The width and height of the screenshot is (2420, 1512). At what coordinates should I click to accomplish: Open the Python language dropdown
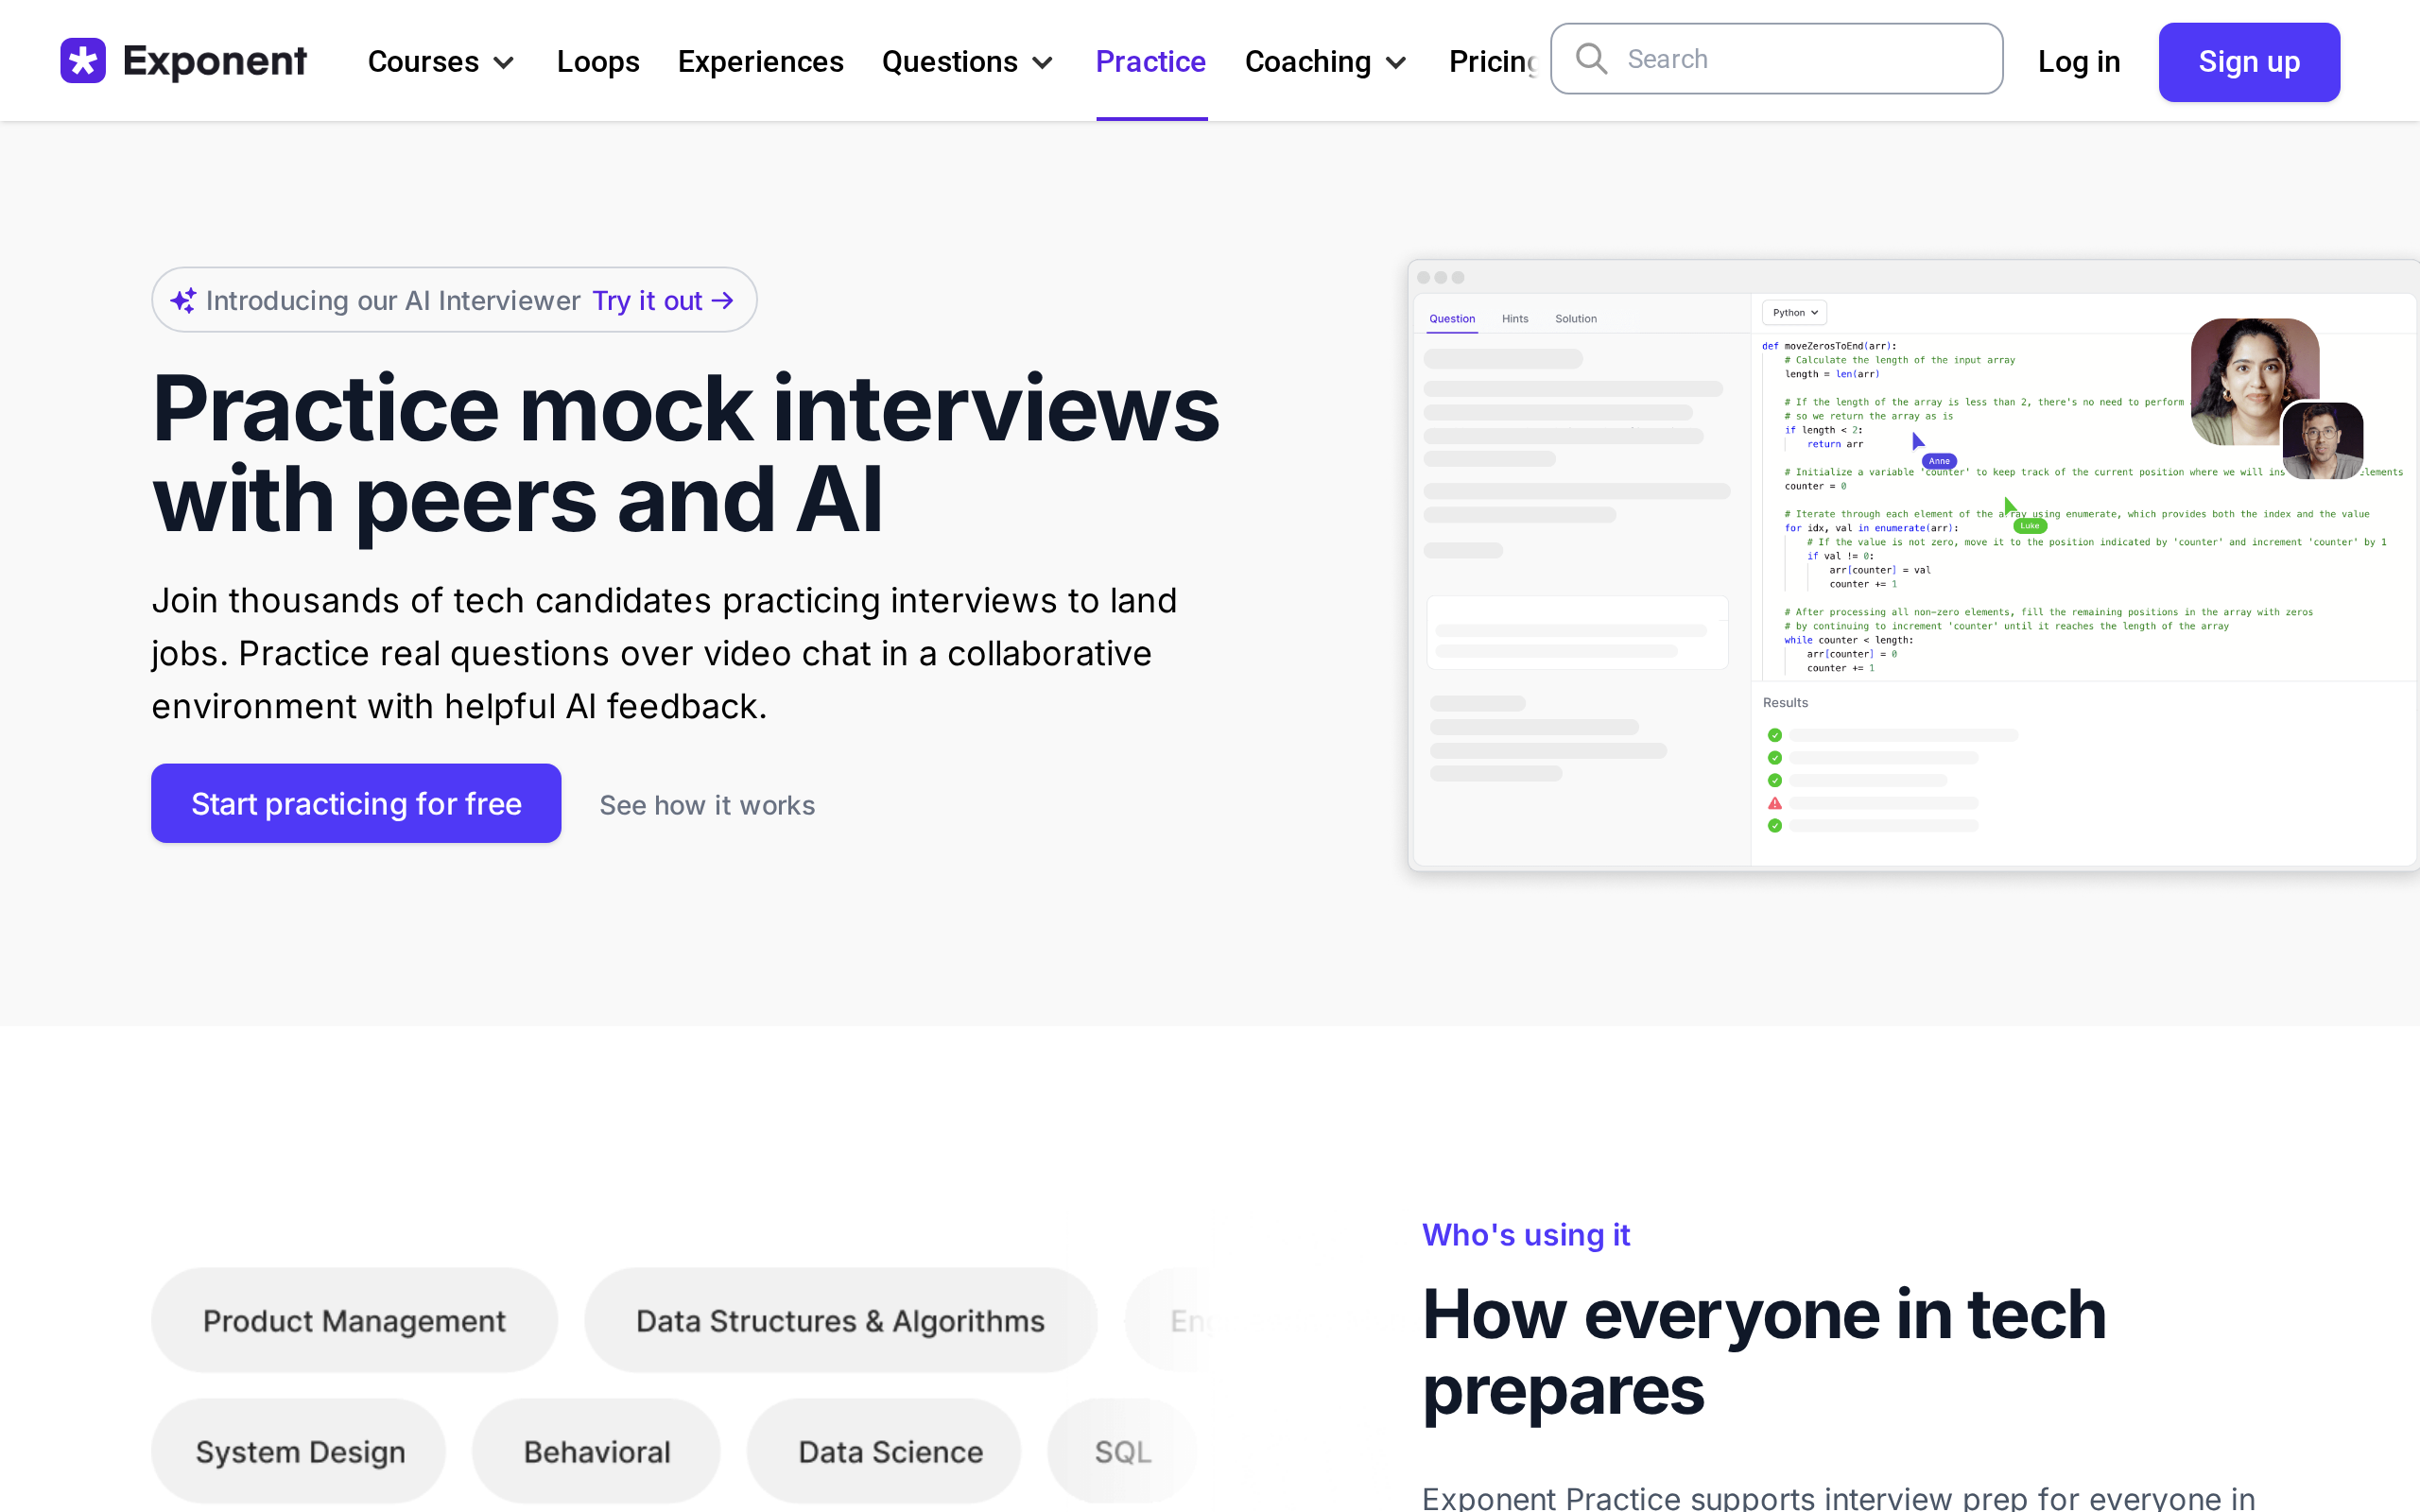(x=1794, y=312)
